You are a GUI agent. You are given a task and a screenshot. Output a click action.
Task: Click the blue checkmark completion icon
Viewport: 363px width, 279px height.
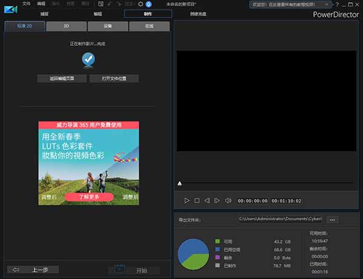[x=89, y=59]
